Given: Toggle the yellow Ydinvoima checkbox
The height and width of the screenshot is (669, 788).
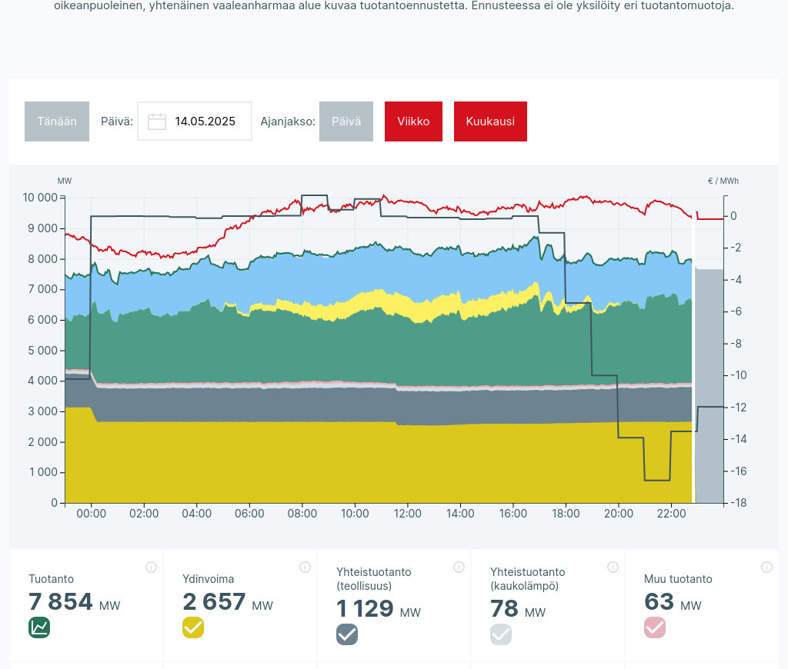Looking at the screenshot, I should tap(193, 627).
